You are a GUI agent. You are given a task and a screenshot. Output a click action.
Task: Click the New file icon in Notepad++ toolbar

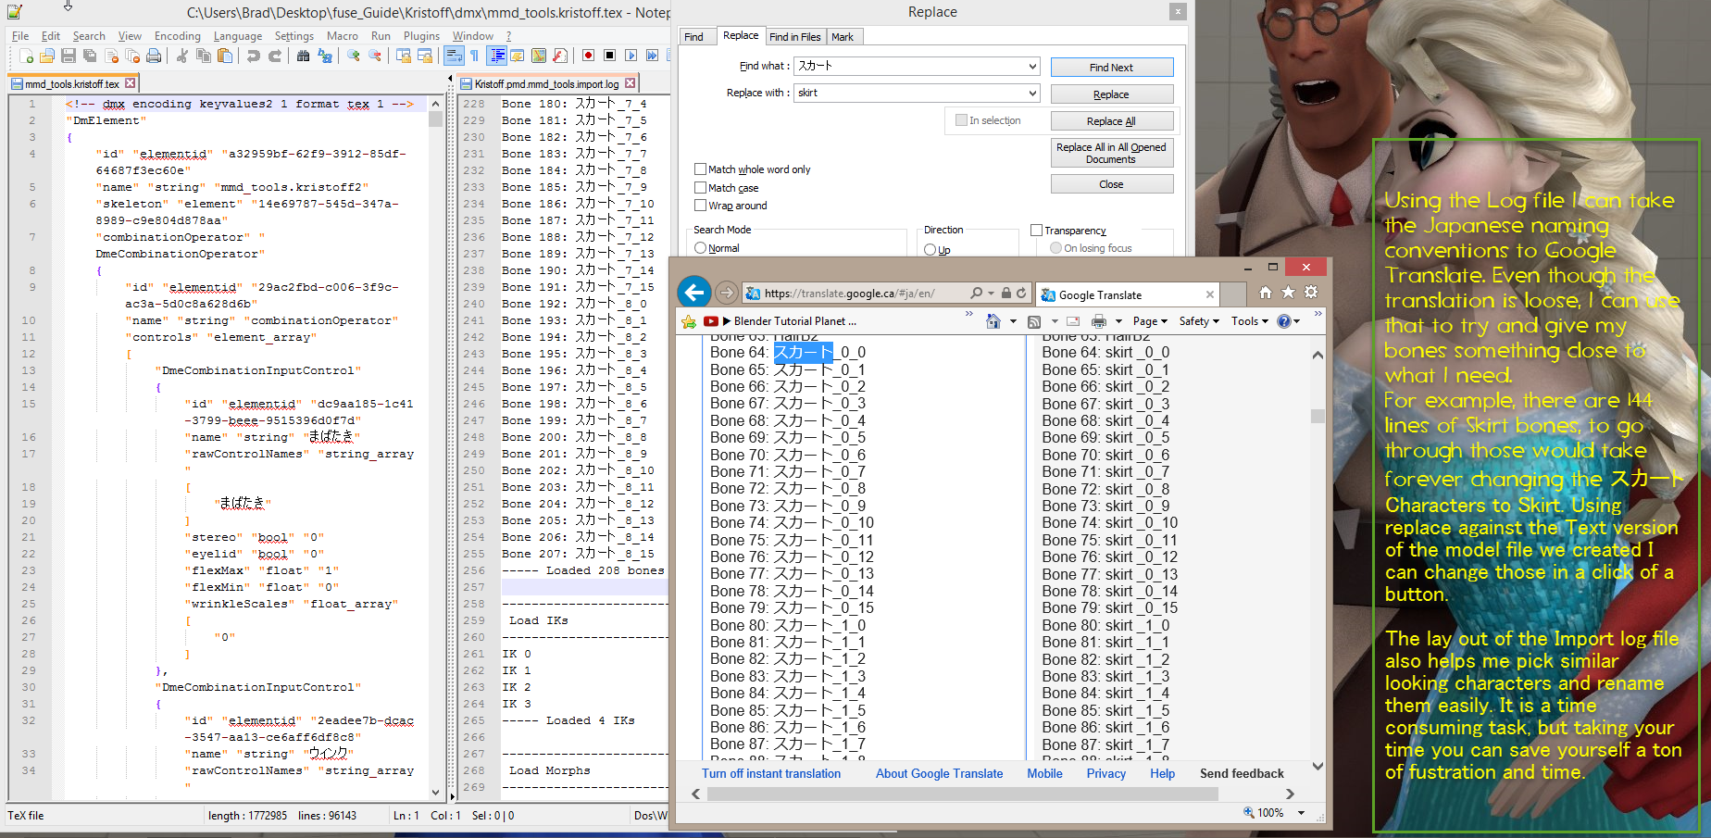tap(27, 56)
